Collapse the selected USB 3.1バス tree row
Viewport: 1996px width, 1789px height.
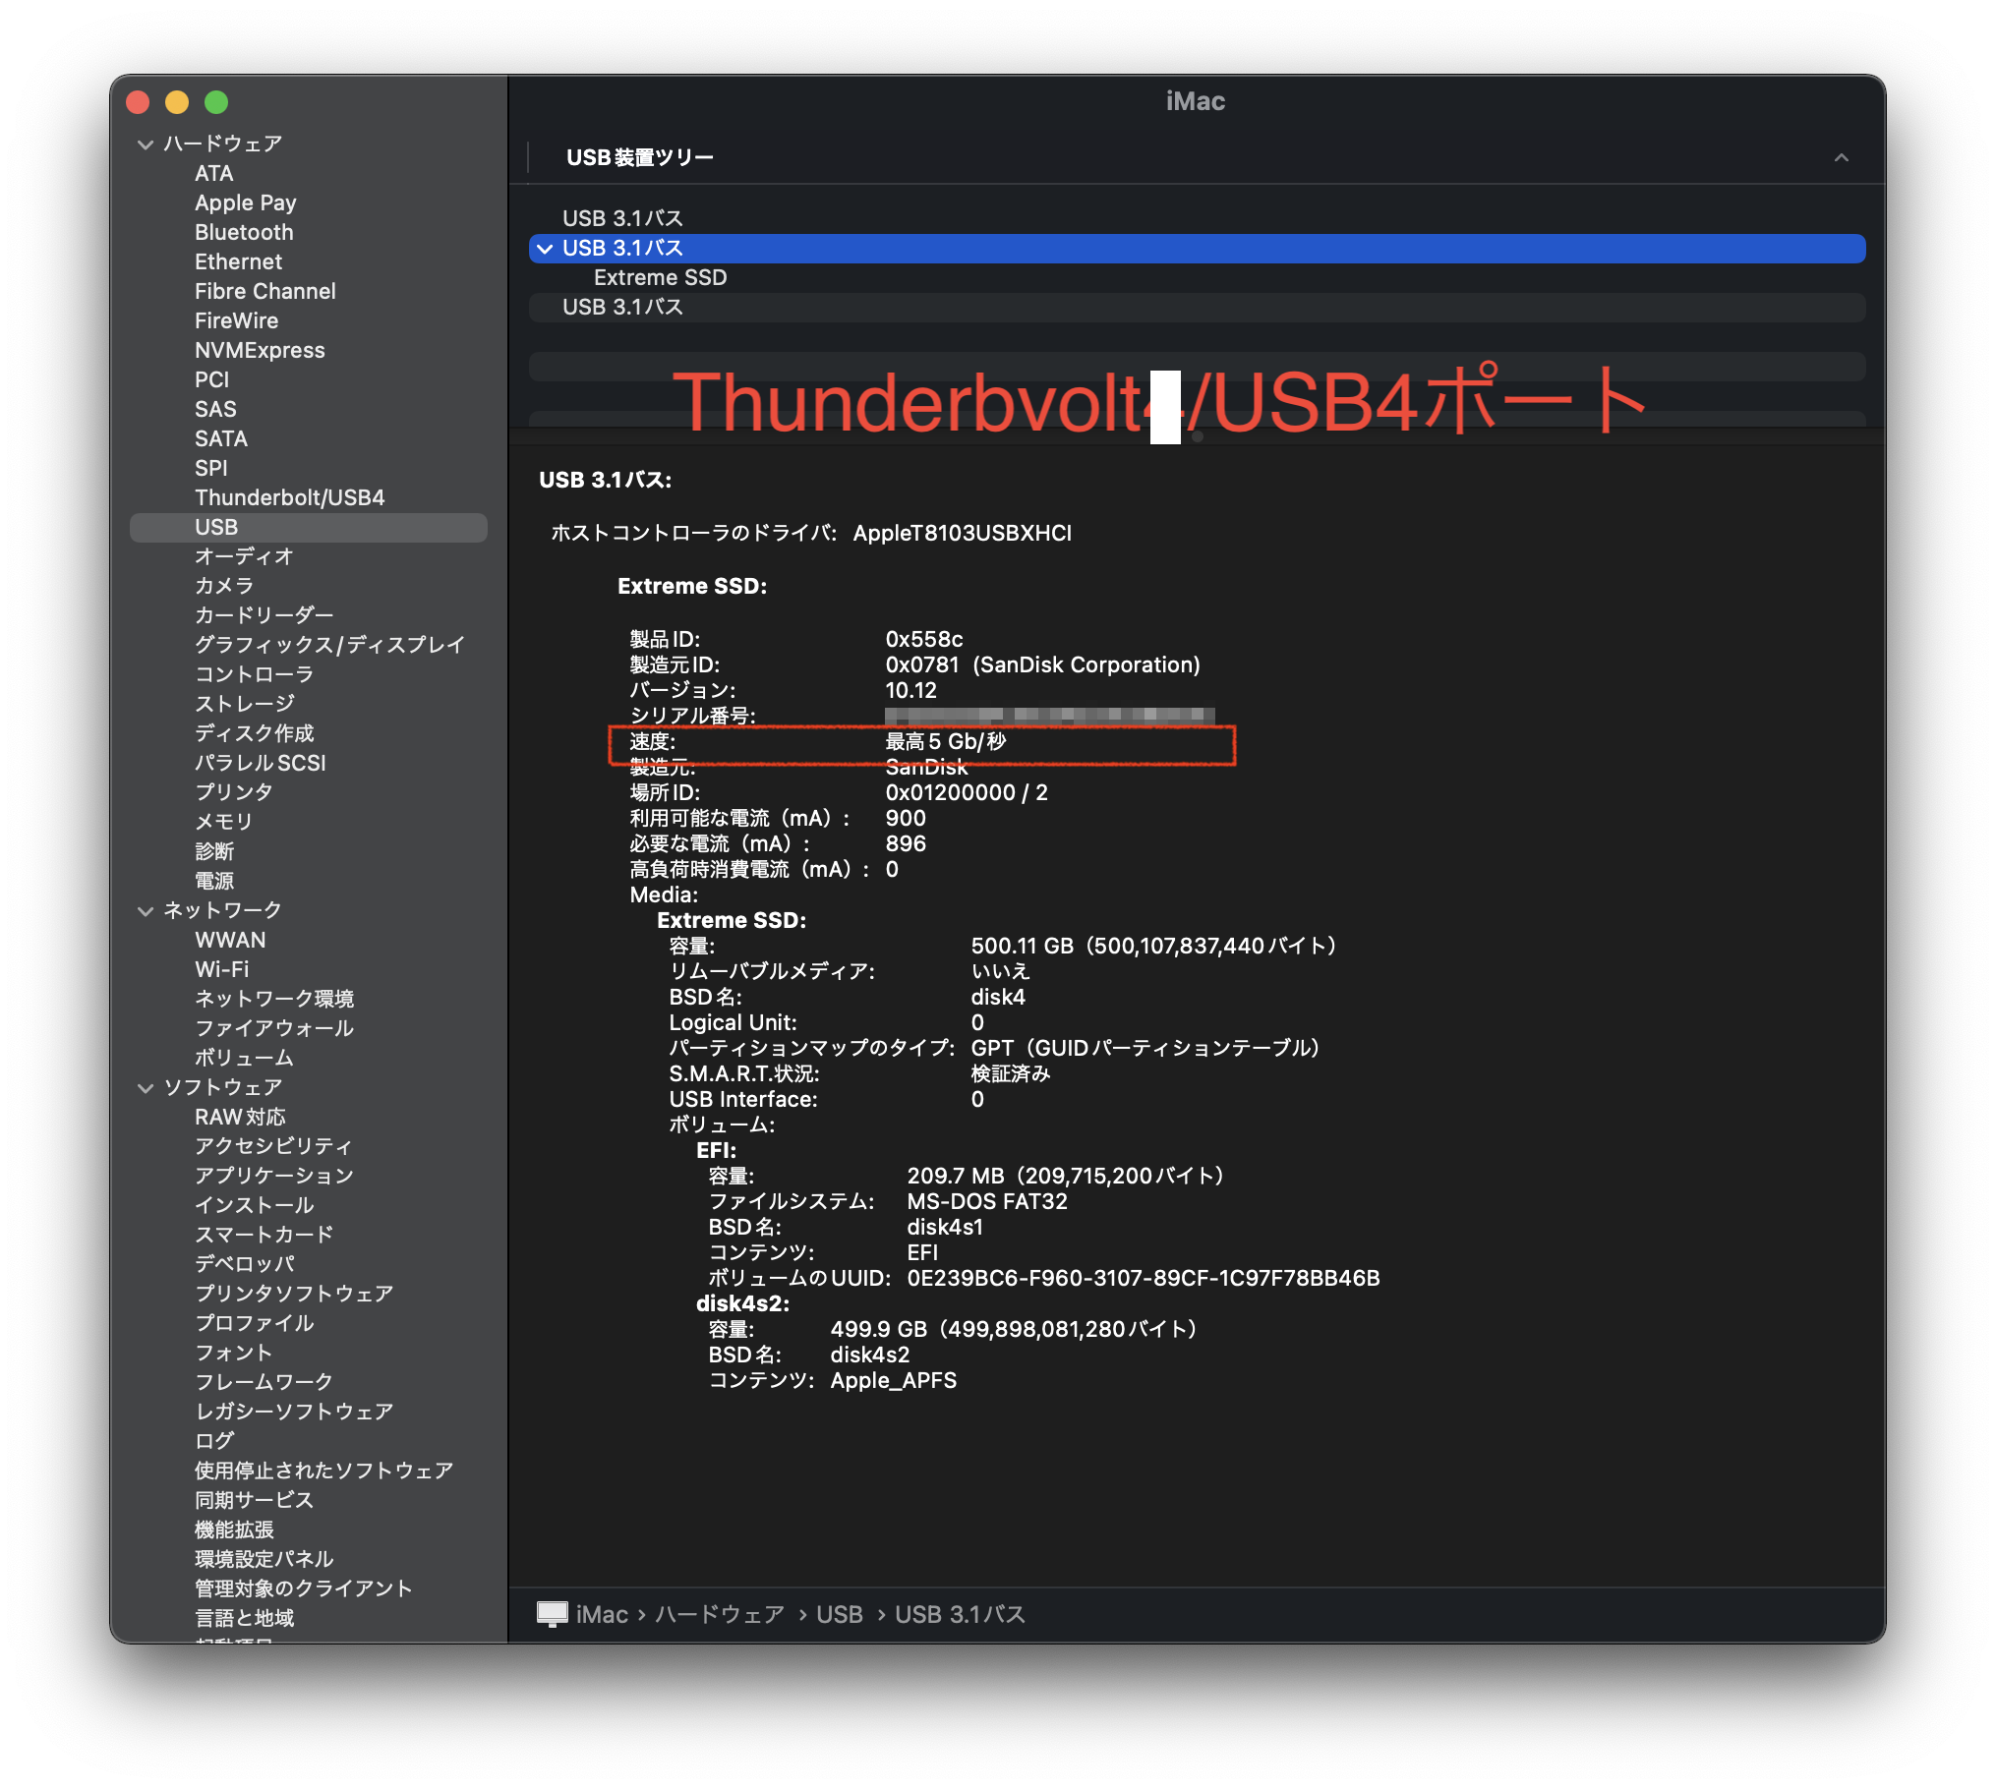[545, 249]
